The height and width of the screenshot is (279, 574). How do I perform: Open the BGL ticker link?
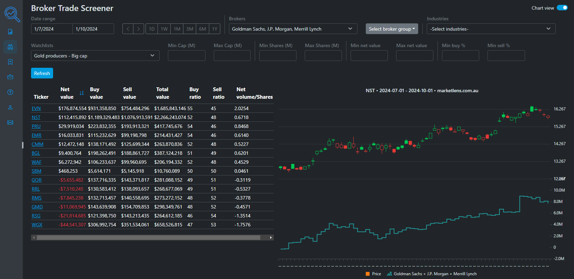tap(36, 153)
